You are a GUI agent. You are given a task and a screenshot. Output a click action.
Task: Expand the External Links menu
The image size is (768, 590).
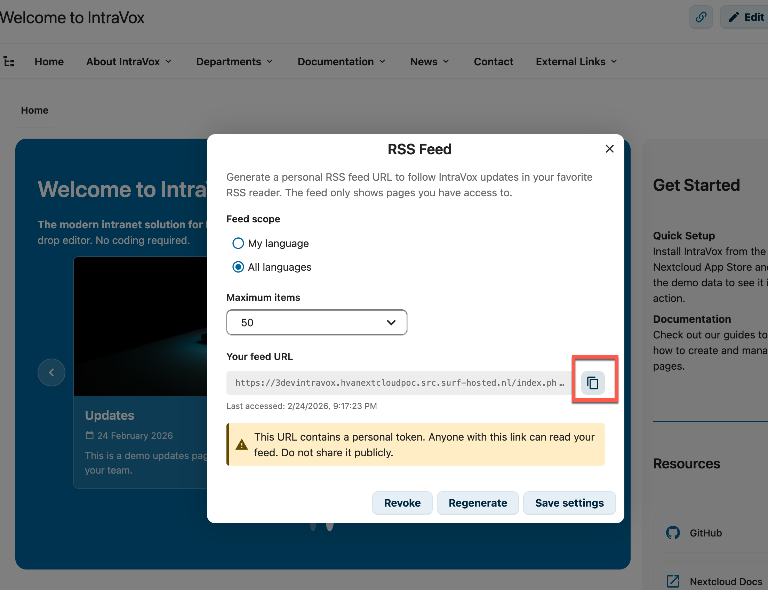[x=576, y=62]
